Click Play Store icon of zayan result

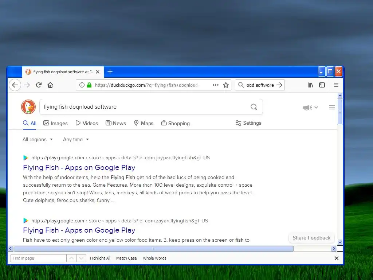26,221
